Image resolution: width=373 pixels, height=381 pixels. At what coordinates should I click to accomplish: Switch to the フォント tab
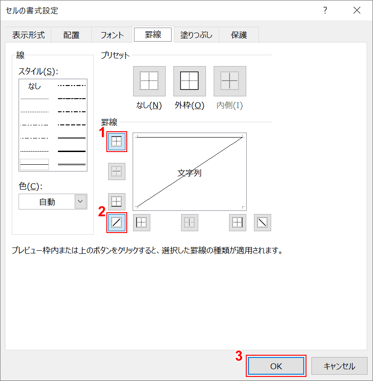click(x=112, y=35)
